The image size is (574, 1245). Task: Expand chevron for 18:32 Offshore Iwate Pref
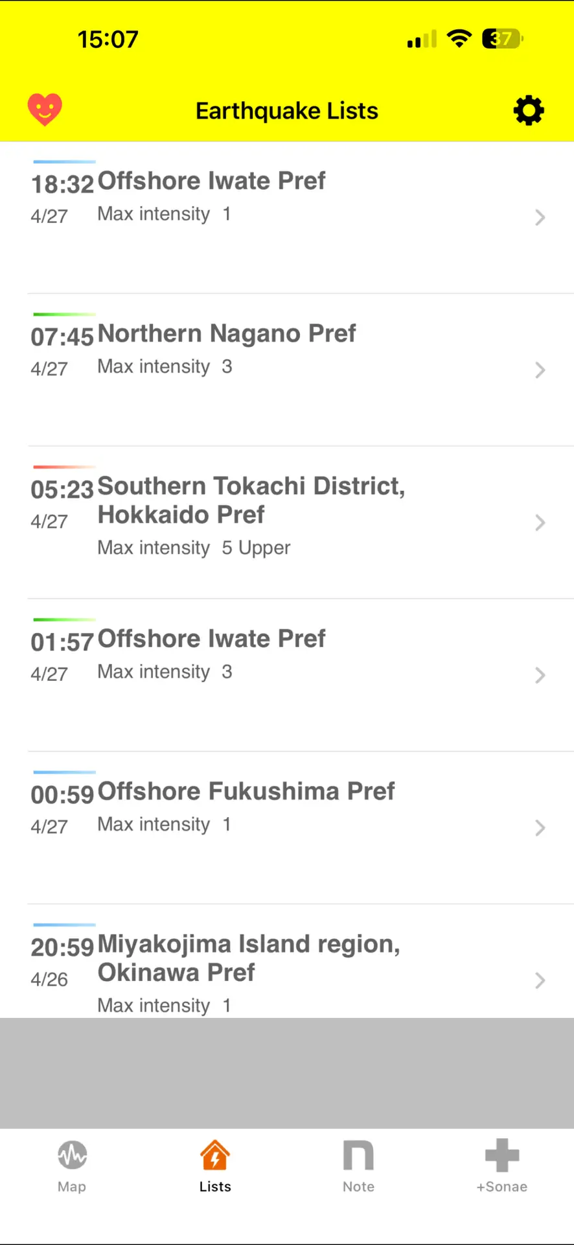coord(540,217)
